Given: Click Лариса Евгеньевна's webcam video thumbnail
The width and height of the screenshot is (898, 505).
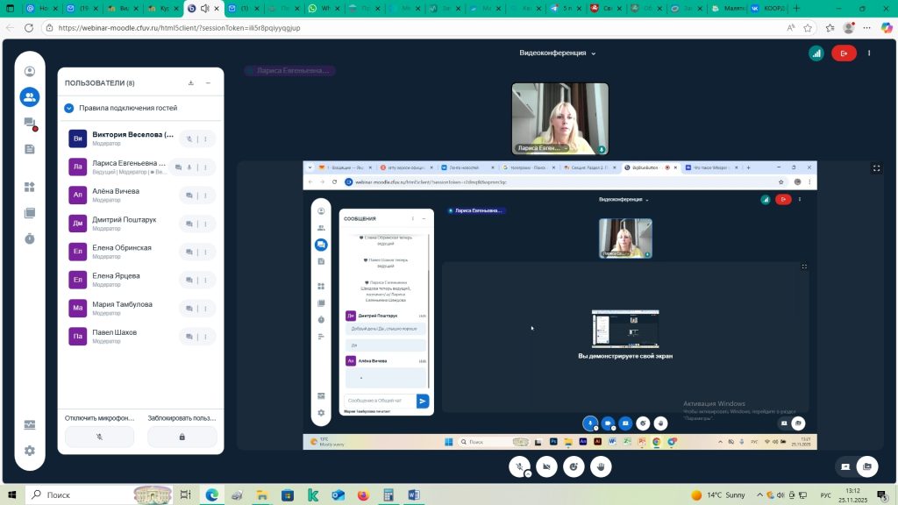Looking at the screenshot, I should coord(559,118).
